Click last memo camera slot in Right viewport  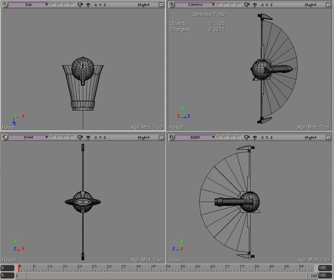[239, 137]
